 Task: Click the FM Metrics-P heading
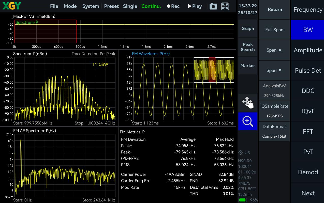[x=132, y=132]
